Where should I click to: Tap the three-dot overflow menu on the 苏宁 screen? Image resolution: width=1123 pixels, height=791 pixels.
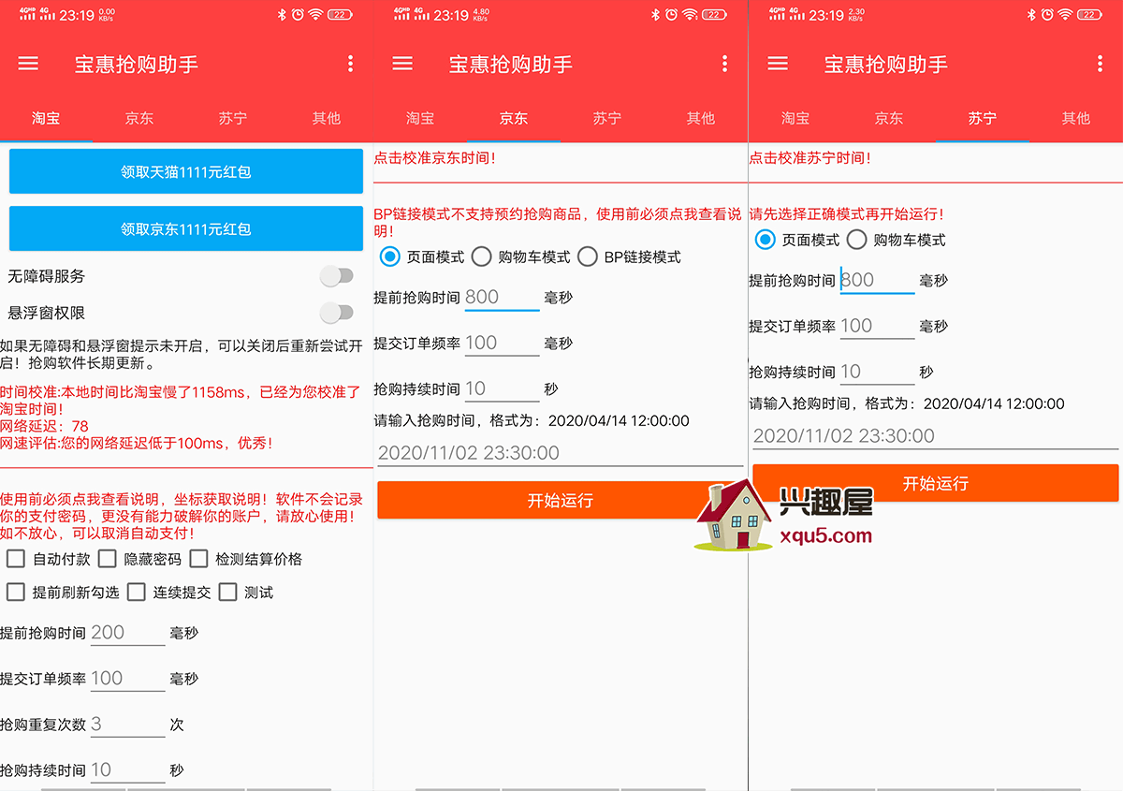point(1099,64)
